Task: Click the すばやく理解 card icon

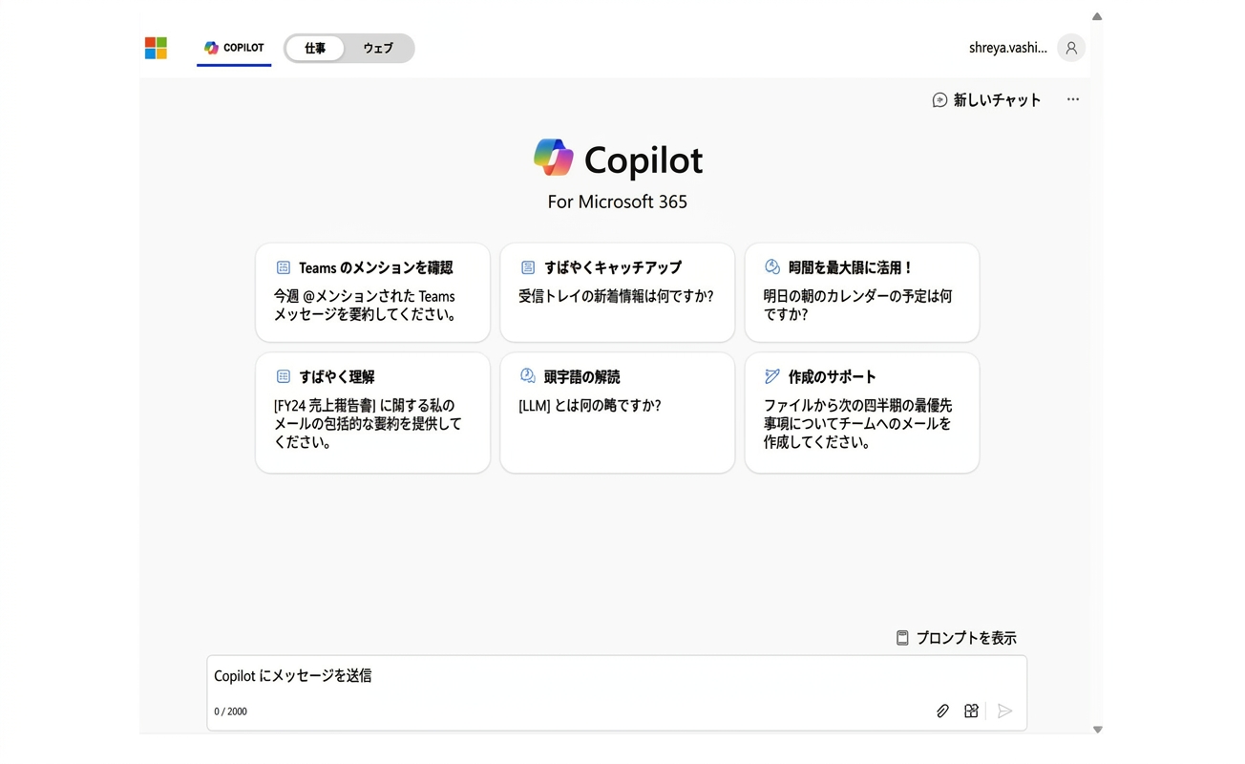Action: (283, 376)
